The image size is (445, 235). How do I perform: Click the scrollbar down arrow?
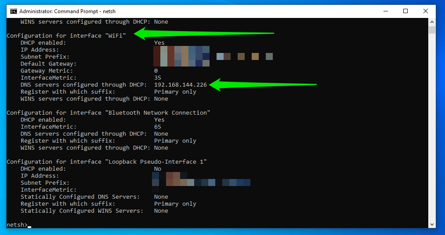pos(432,224)
